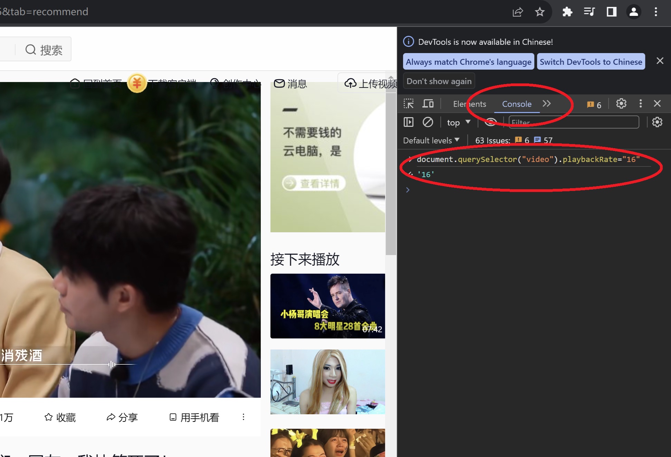Open the Chrome profile avatar
This screenshot has height=457, width=671.
634,12
